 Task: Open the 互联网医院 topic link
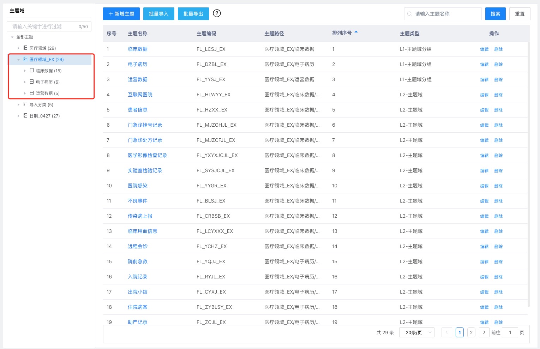[x=140, y=95]
